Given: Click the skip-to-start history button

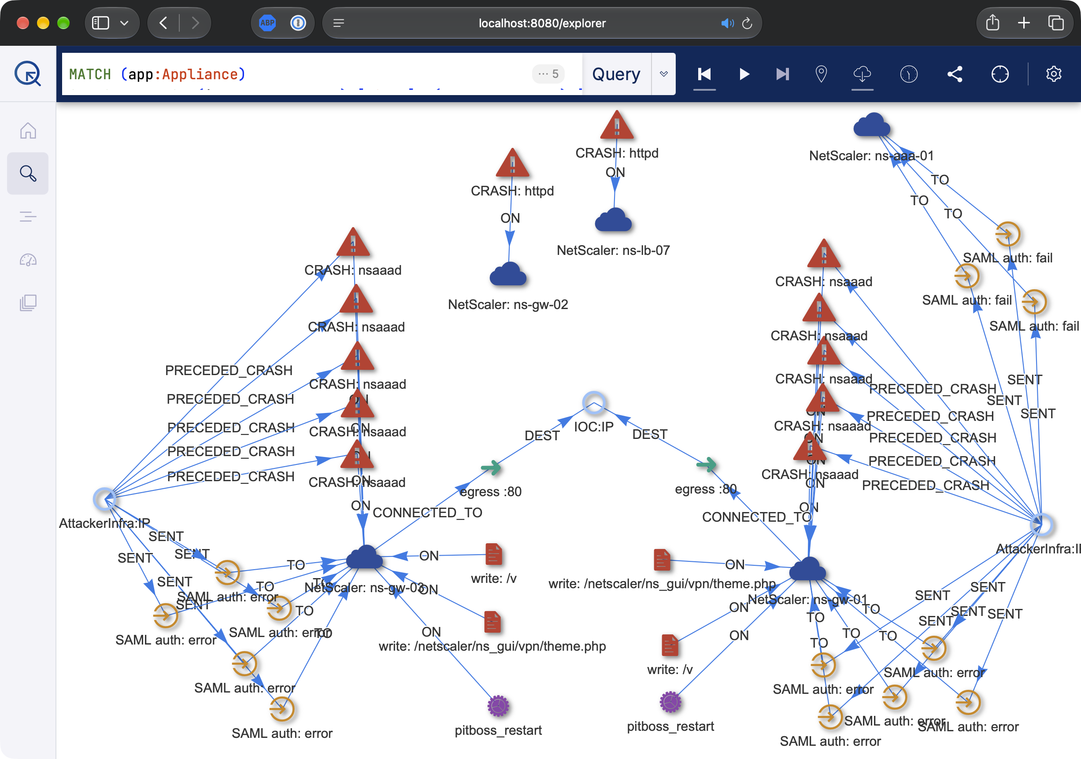Looking at the screenshot, I should [704, 74].
